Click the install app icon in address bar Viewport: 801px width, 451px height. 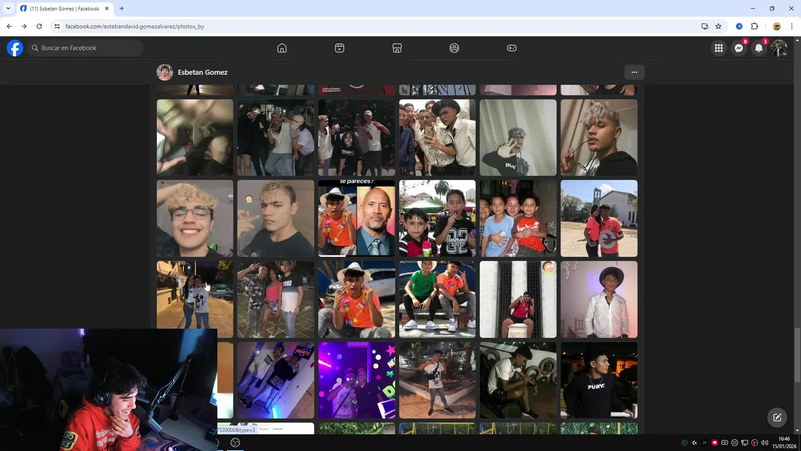point(705,26)
